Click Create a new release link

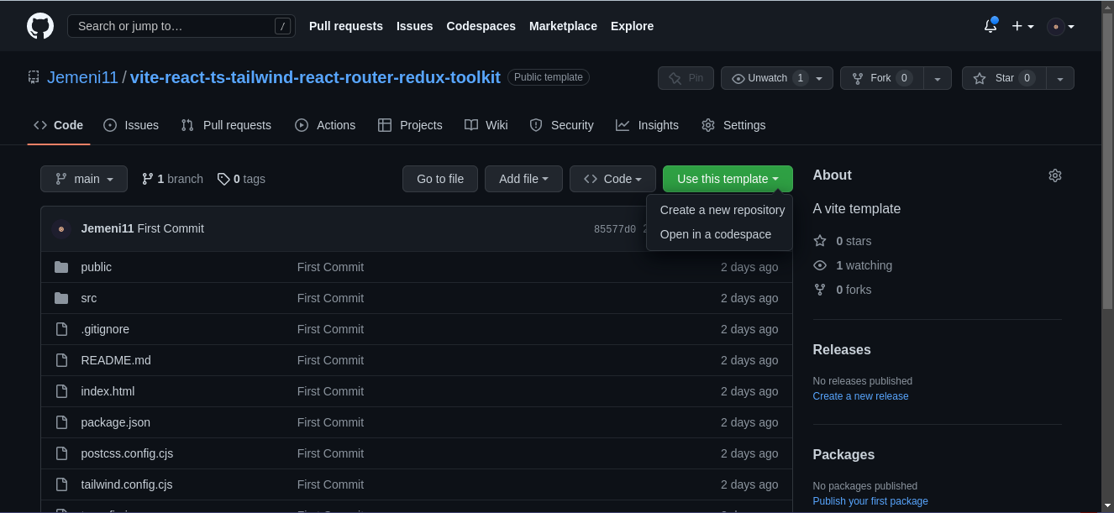coord(860,396)
